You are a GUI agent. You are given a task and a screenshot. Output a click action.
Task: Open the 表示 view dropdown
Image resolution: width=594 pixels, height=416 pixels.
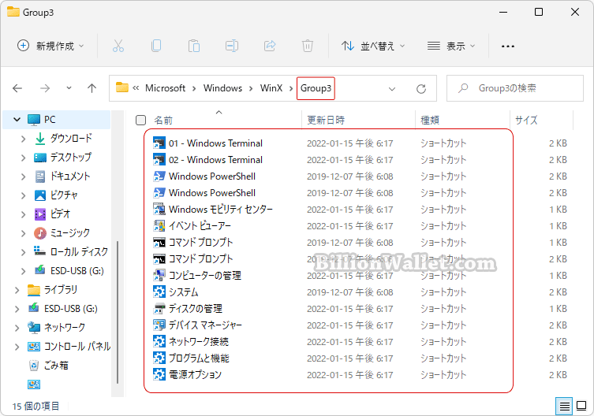(x=450, y=46)
